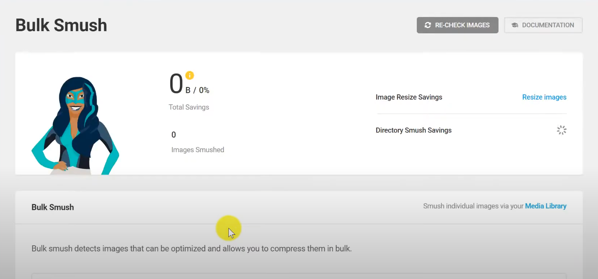This screenshot has width=598, height=279.
Task: Click the refresh arrows icon in Re-check Images
Action: pyautogui.click(x=428, y=25)
